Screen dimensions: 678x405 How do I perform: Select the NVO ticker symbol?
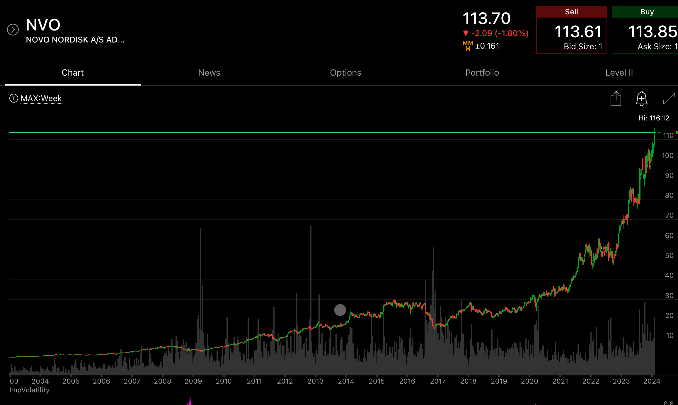[x=43, y=25]
